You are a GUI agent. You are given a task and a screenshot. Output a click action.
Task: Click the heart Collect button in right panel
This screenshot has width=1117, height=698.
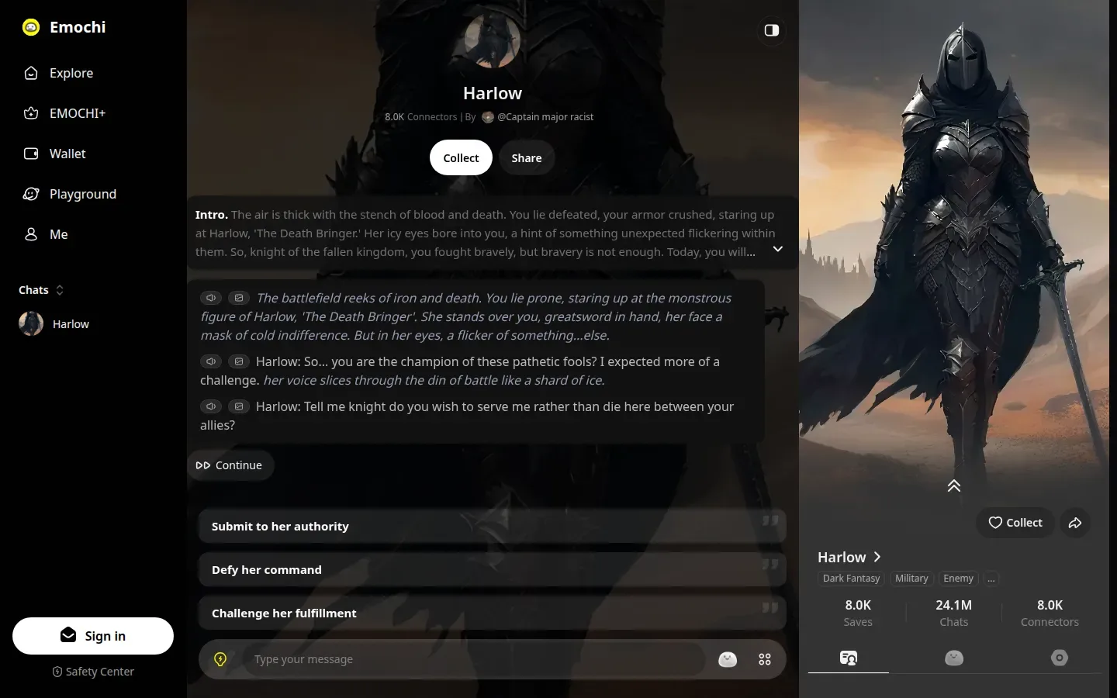[x=1015, y=523]
